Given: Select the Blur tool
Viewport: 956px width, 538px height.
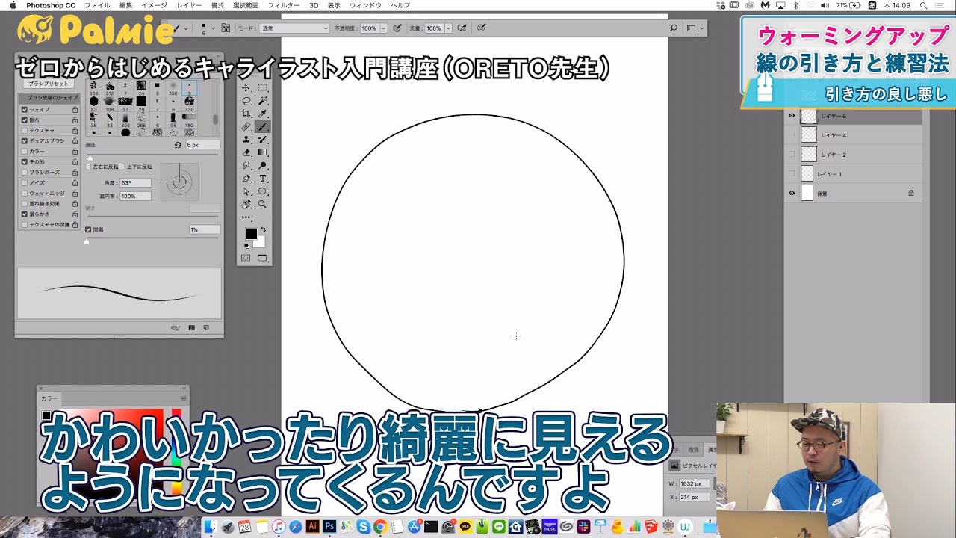Looking at the screenshot, I should pos(246,166).
